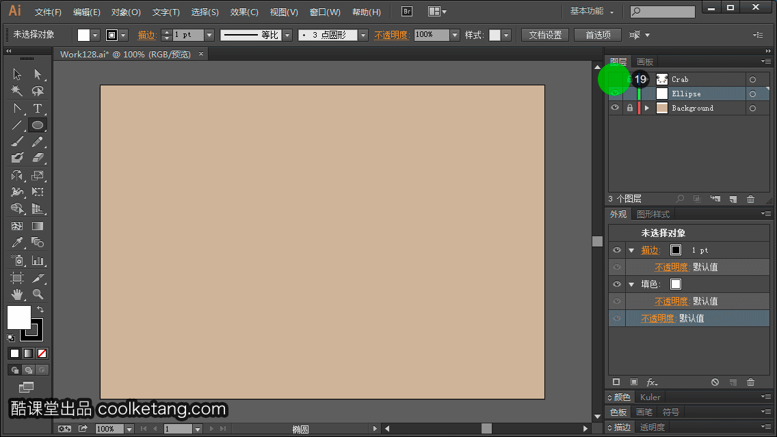Open the 描边 stroke link in control bar
The image size is (777, 437).
click(147, 35)
